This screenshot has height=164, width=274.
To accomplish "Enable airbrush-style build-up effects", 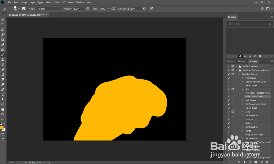I will tap(113, 8).
